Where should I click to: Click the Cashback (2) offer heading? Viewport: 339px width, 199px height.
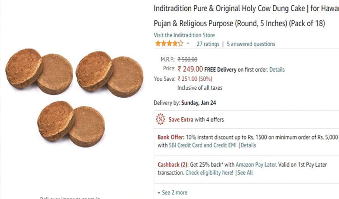(173, 165)
